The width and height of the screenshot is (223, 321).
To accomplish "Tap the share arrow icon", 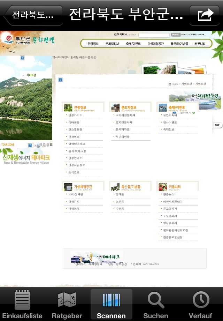I will pyautogui.click(x=206, y=15).
